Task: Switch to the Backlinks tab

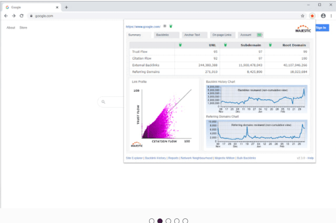Action: (166, 35)
